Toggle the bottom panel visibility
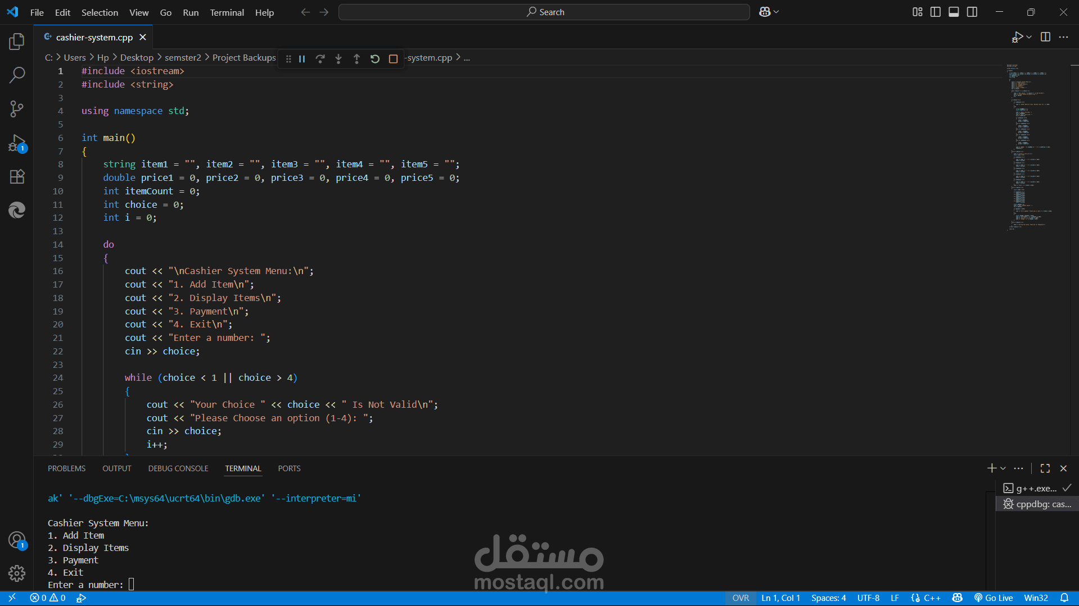This screenshot has width=1079, height=606. (x=954, y=12)
